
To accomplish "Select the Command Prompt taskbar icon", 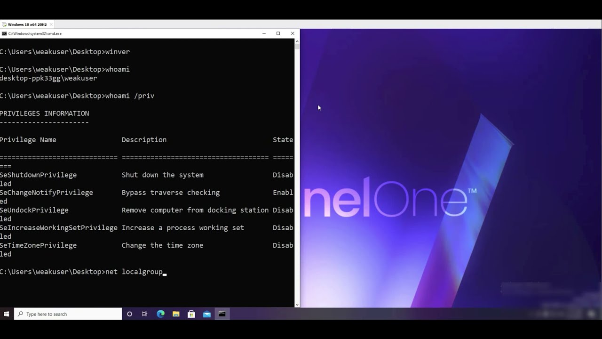I will click(x=222, y=314).
